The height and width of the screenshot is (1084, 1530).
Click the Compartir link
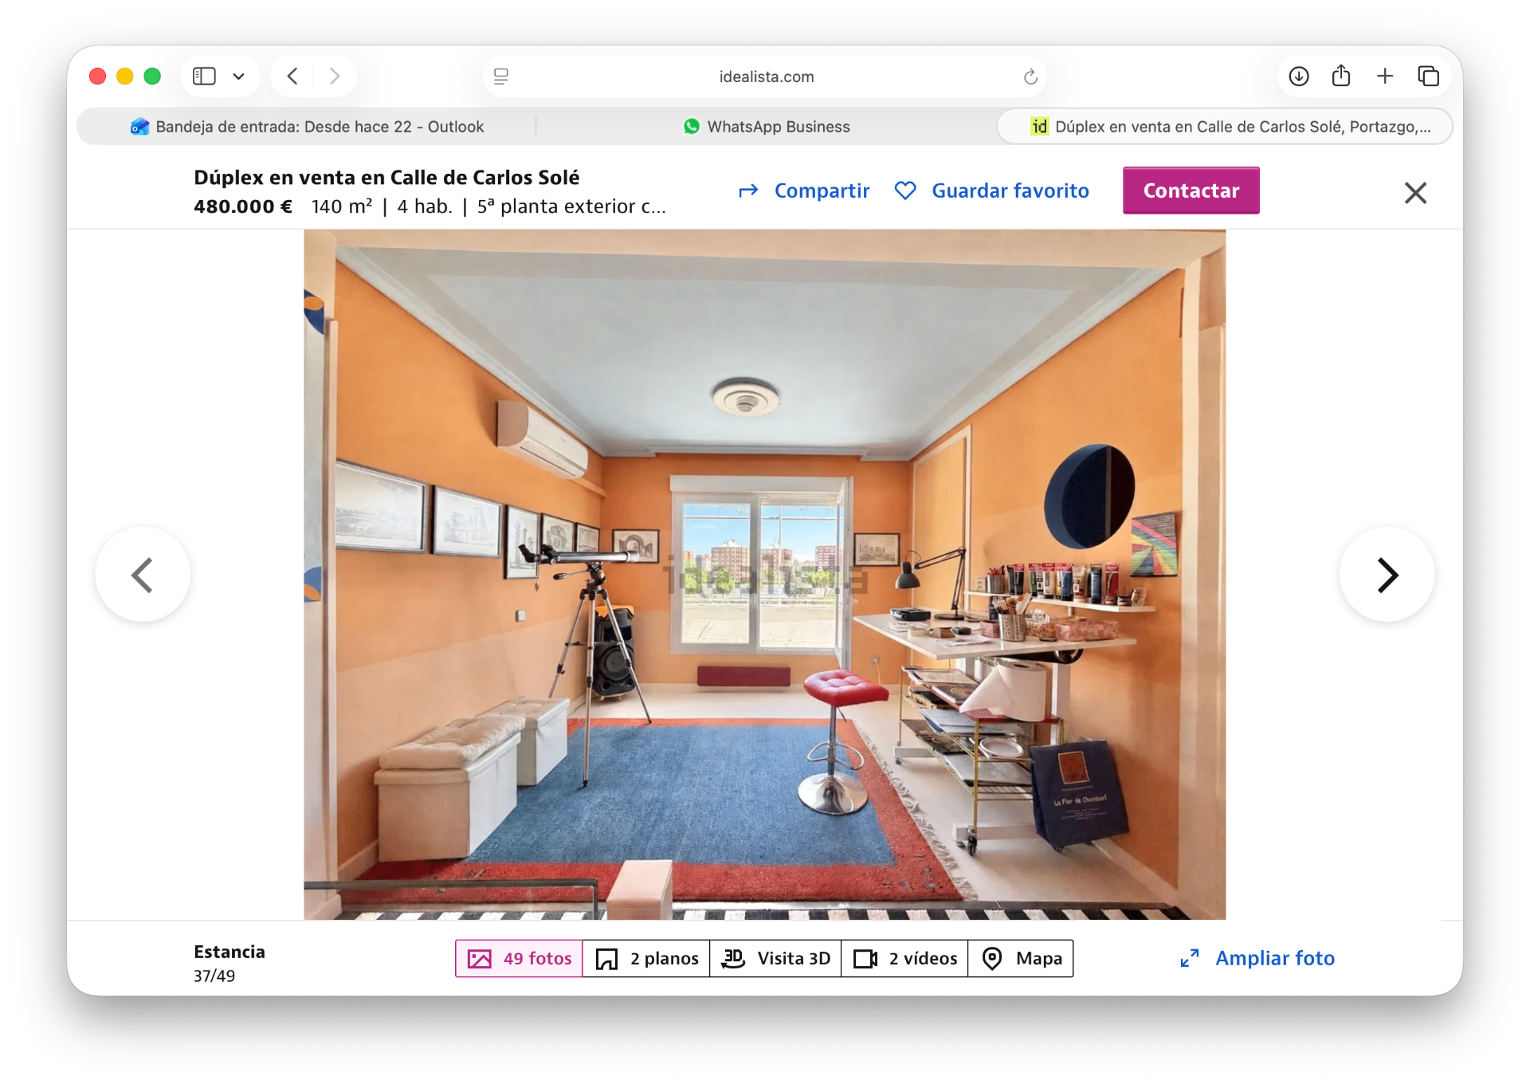(804, 190)
